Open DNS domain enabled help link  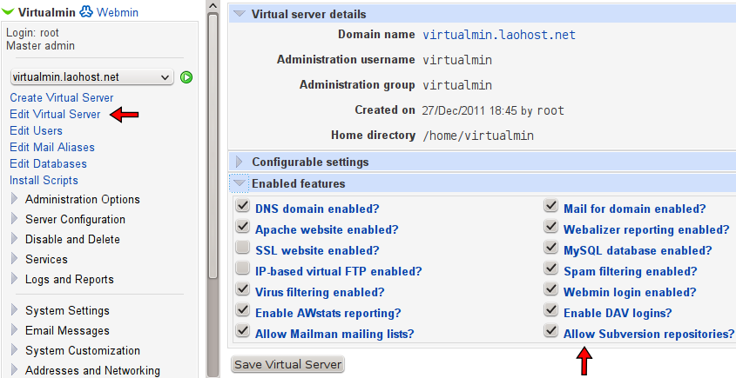317,209
